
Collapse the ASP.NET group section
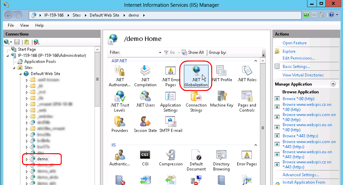(256, 61)
